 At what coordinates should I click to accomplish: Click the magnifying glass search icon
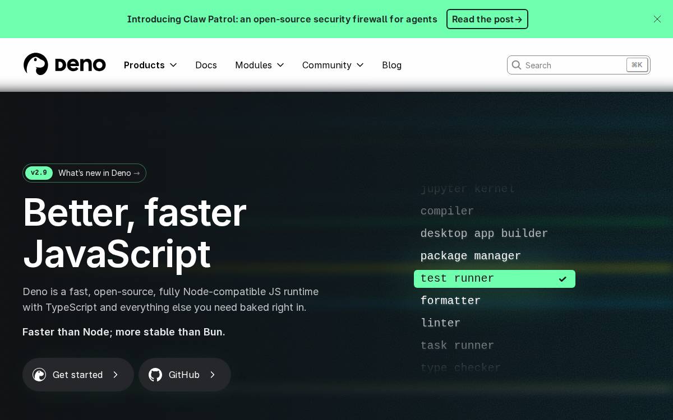tap(517, 65)
